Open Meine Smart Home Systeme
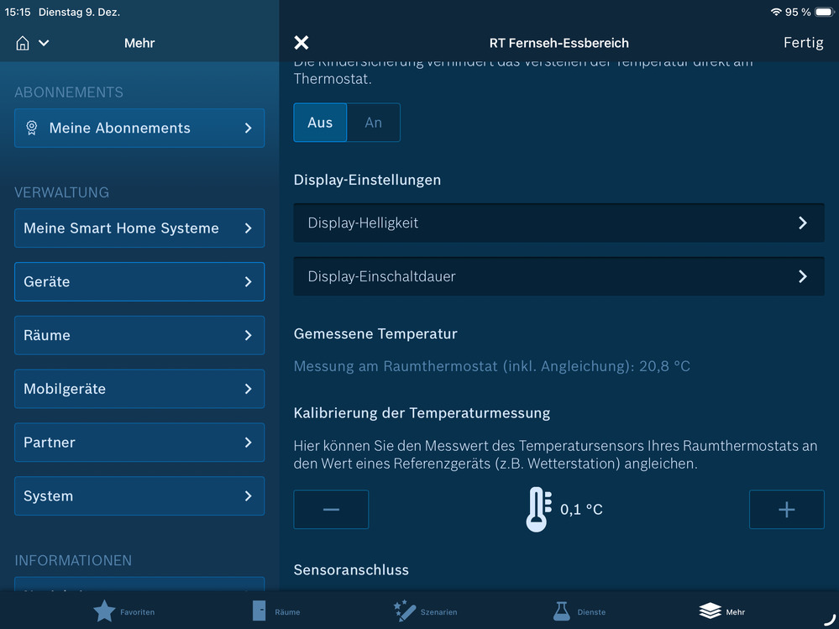The width and height of the screenshot is (839, 629). point(139,228)
